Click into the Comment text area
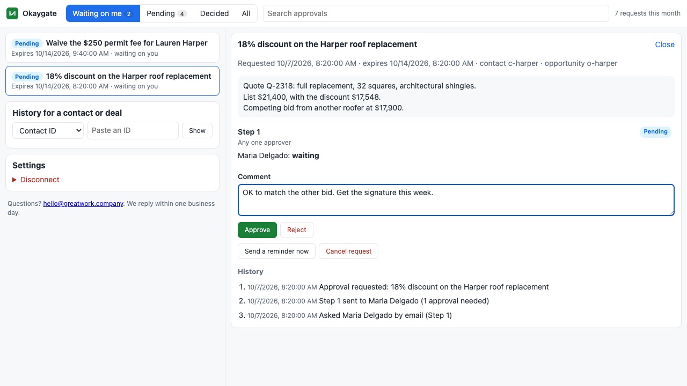 pos(456,200)
